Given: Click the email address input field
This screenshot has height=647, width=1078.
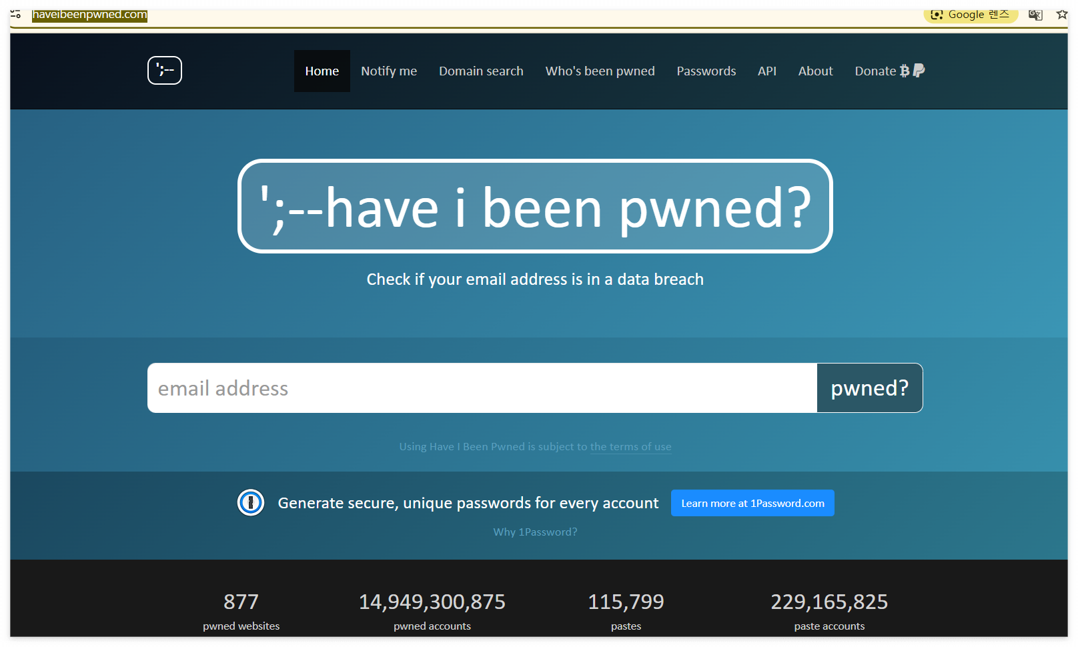Looking at the screenshot, I should [482, 388].
